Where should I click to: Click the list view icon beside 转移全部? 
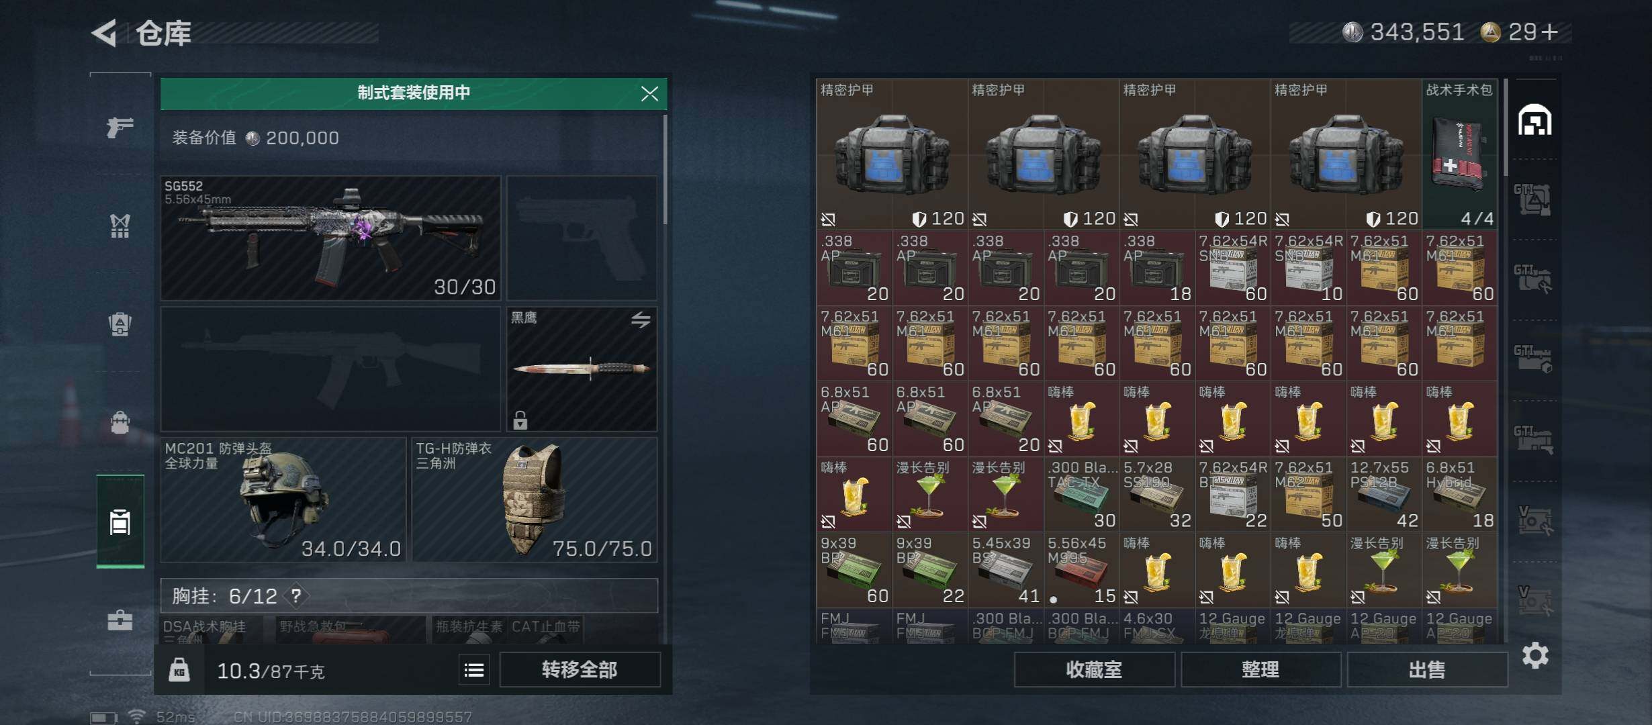pyautogui.click(x=474, y=669)
